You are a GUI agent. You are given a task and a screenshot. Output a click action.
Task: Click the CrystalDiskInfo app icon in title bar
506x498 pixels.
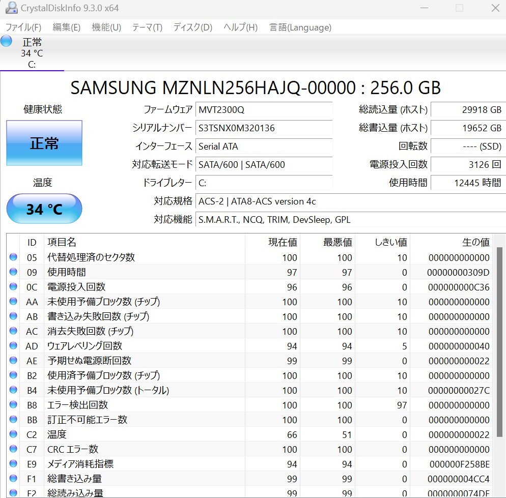pos(11,8)
